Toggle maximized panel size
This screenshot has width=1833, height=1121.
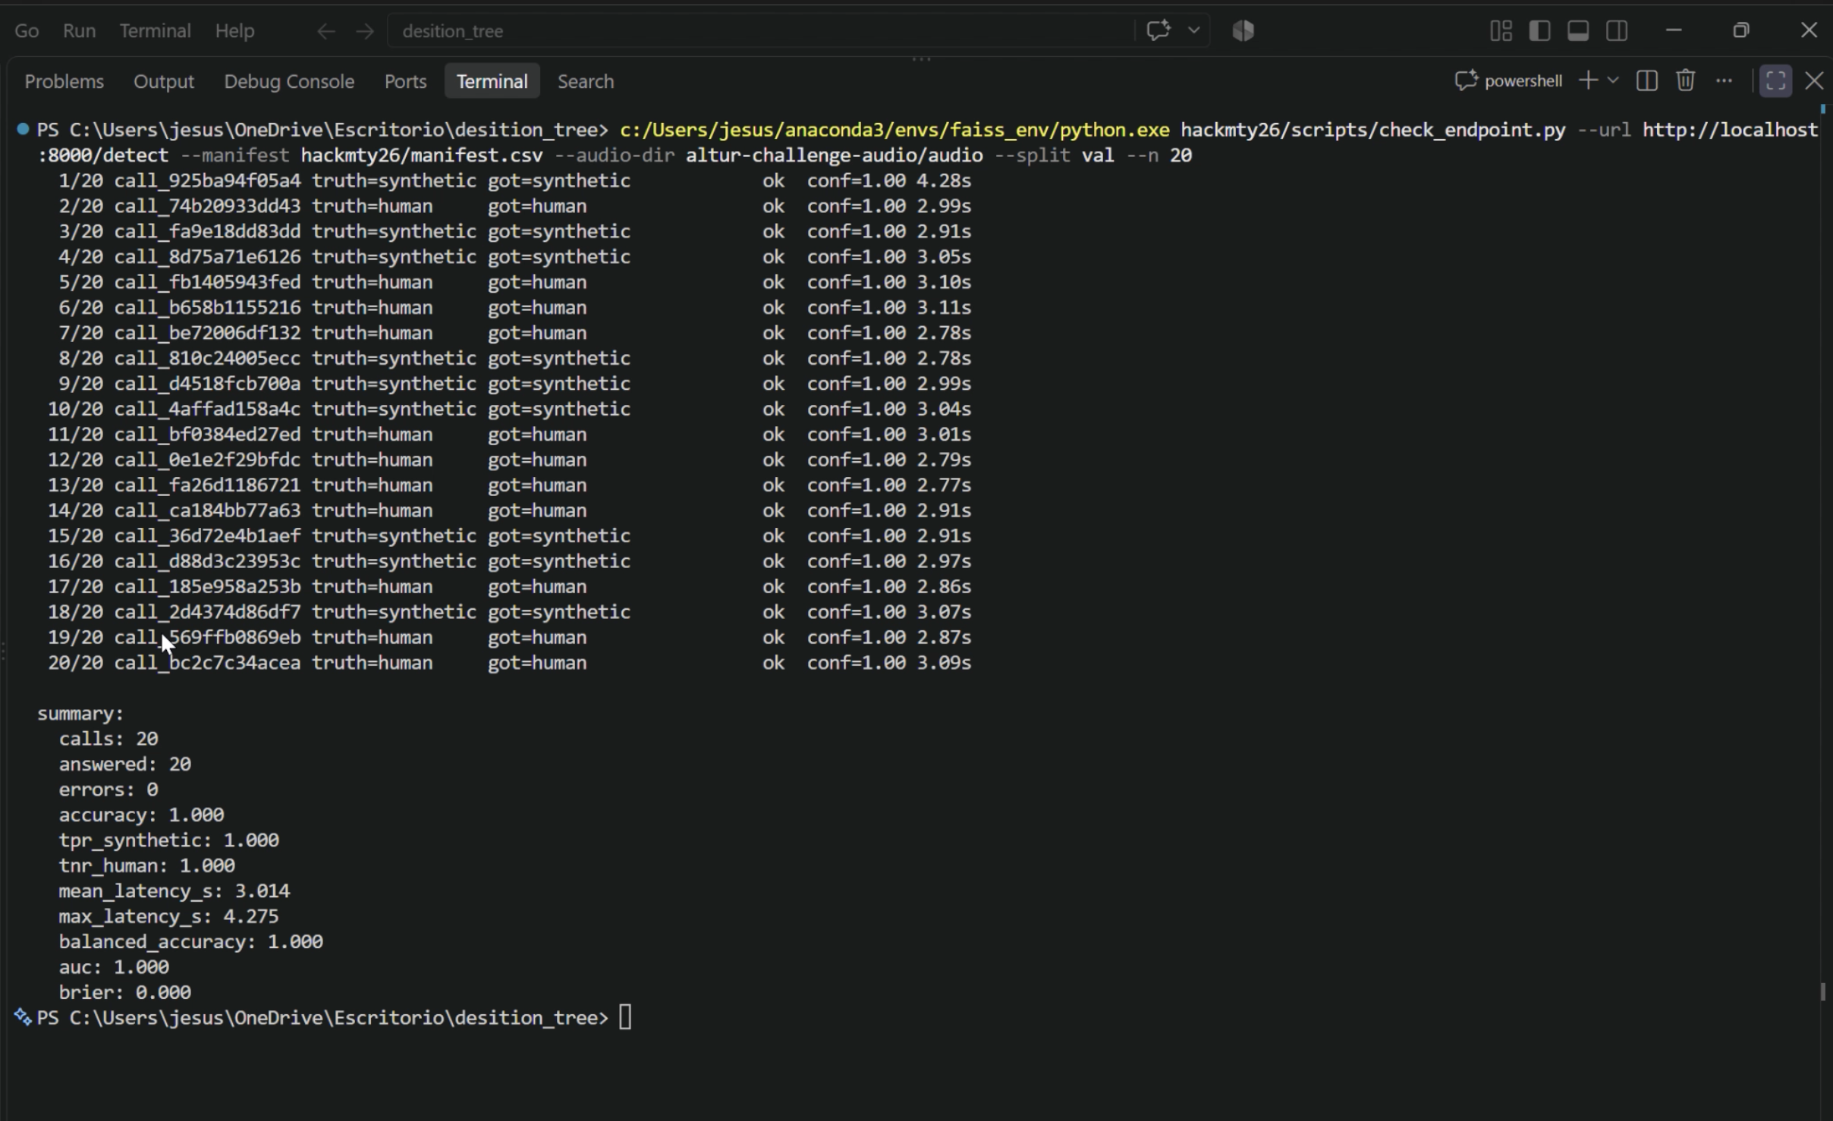click(1775, 80)
